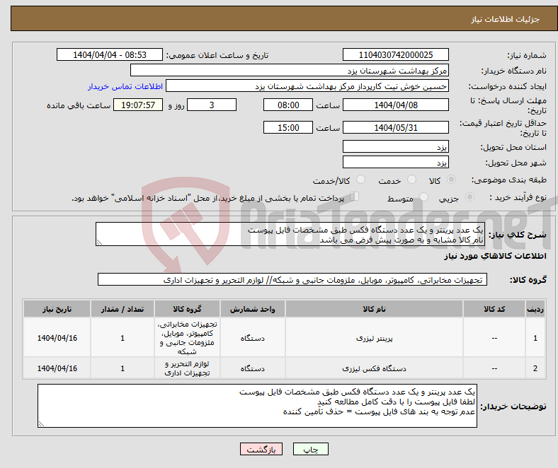
Task: Select the جزیی purchase type radio
Action: (x=469, y=197)
